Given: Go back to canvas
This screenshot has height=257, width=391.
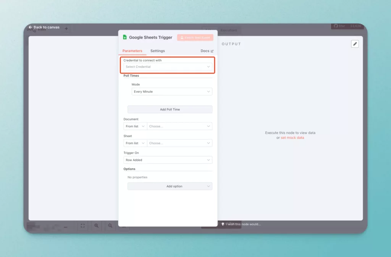Looking at the screenshot, I should [x=44, y=27].
